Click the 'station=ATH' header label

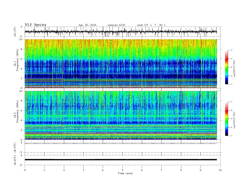116,25
